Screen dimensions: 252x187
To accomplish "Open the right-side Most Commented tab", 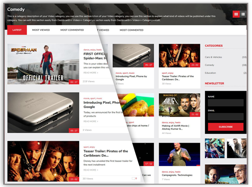I will click(131, 30).
